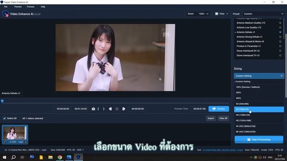The image size is (287, 161).
Task: Open the Process menu
Action: [30, 7]
